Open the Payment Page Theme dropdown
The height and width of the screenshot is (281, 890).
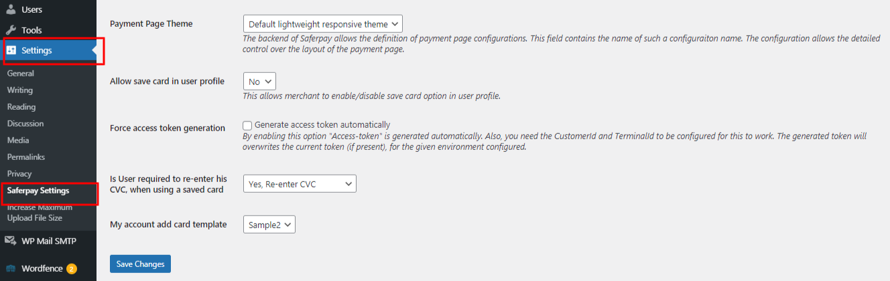[323, 24]
